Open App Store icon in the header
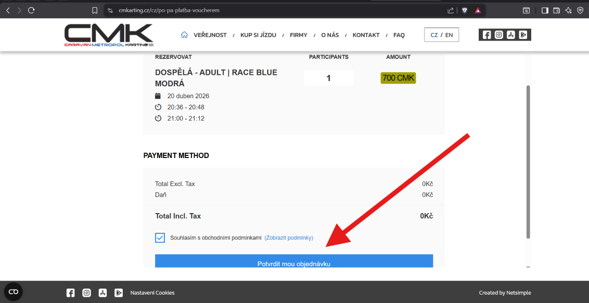This screenshot has width=589, height=303. [x=511, y=35]
